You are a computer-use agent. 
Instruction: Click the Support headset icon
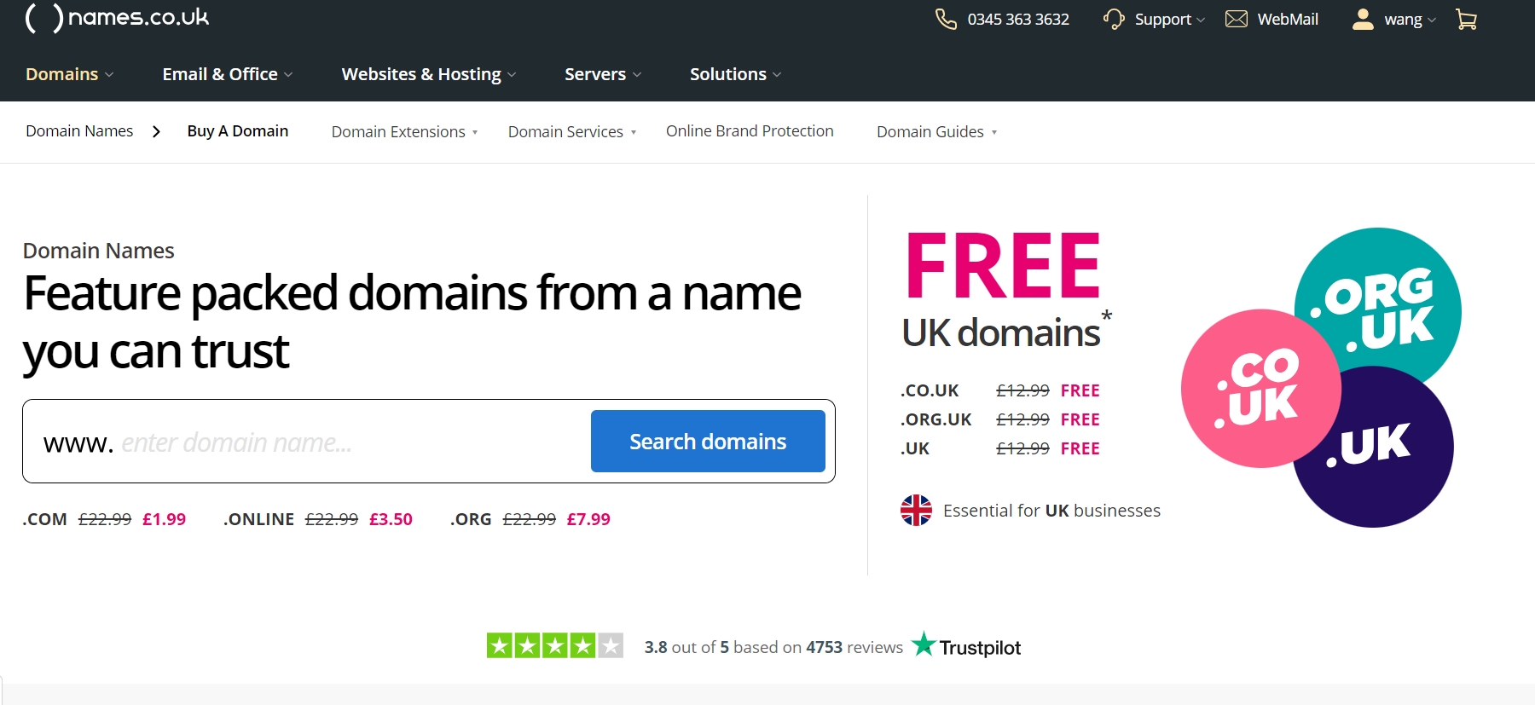point(1114,19)
